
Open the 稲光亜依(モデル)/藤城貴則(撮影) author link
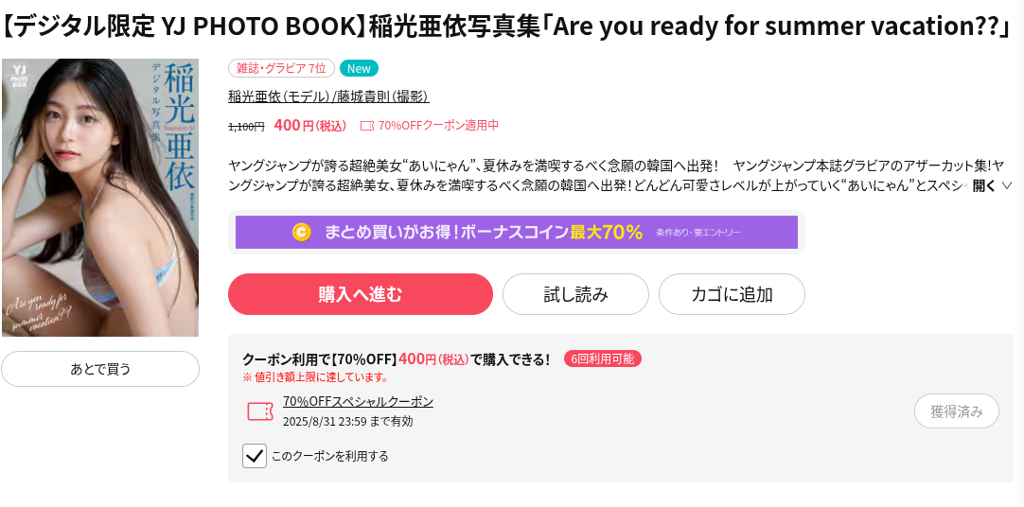(328, 96)
